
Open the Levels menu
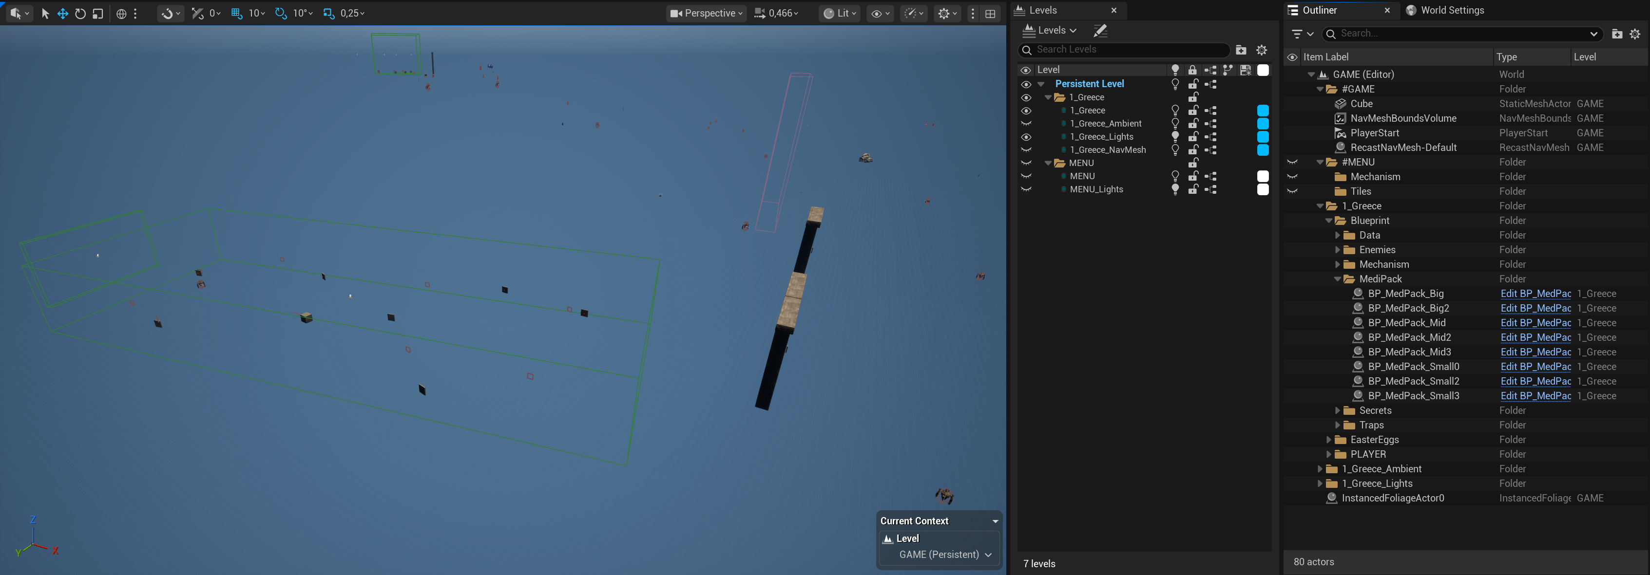pyautogui.click(x=1050, y=30)
